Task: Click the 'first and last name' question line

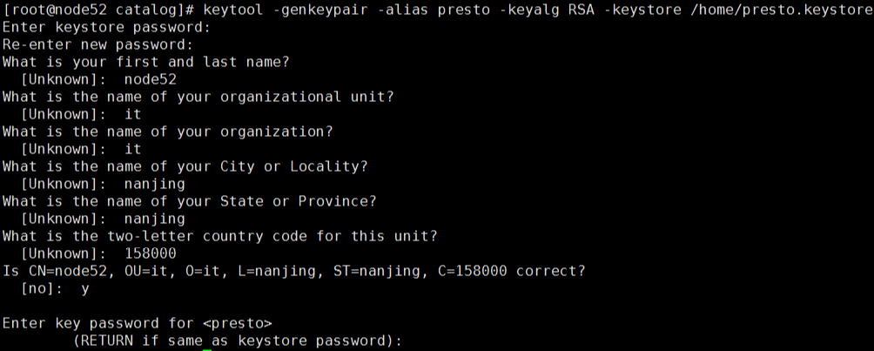Action: [x=145, y=62]
